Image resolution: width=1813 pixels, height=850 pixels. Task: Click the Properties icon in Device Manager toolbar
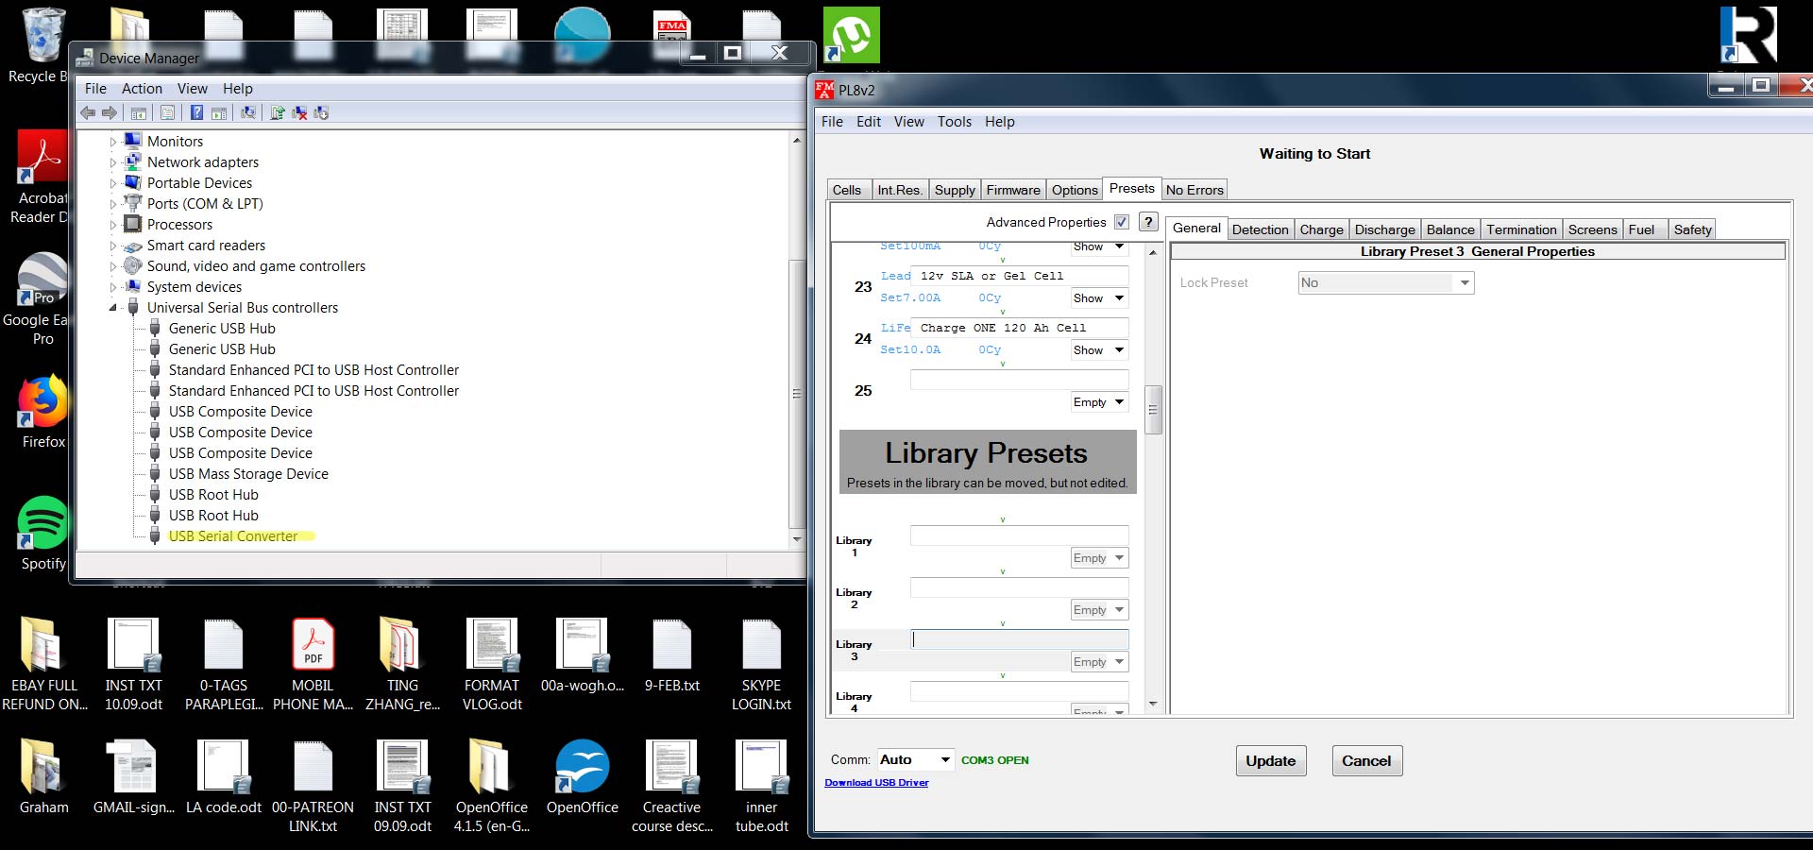[x=167, y=113]
